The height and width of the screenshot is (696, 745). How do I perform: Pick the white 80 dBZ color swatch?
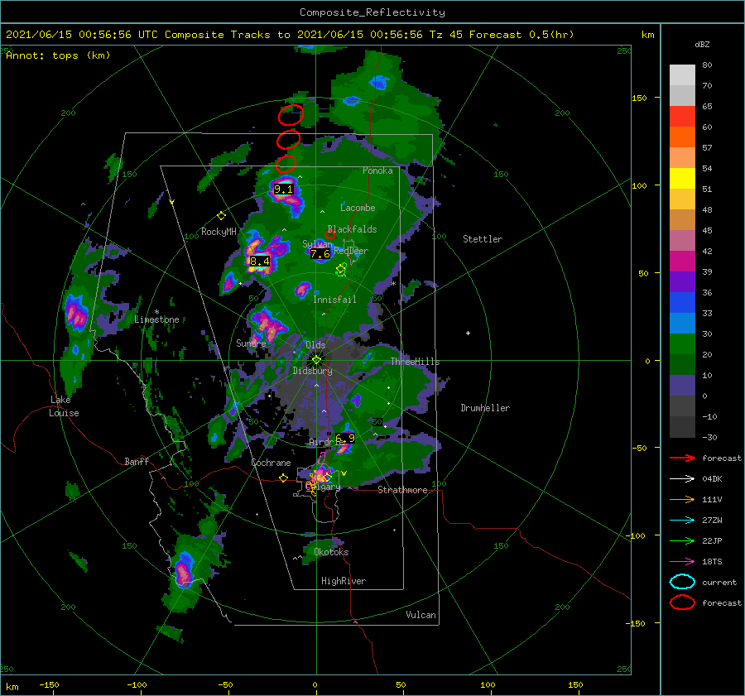(682, 74)
